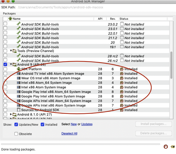
Task: Click the Done loading packages status text
Action: coord(18,149)
